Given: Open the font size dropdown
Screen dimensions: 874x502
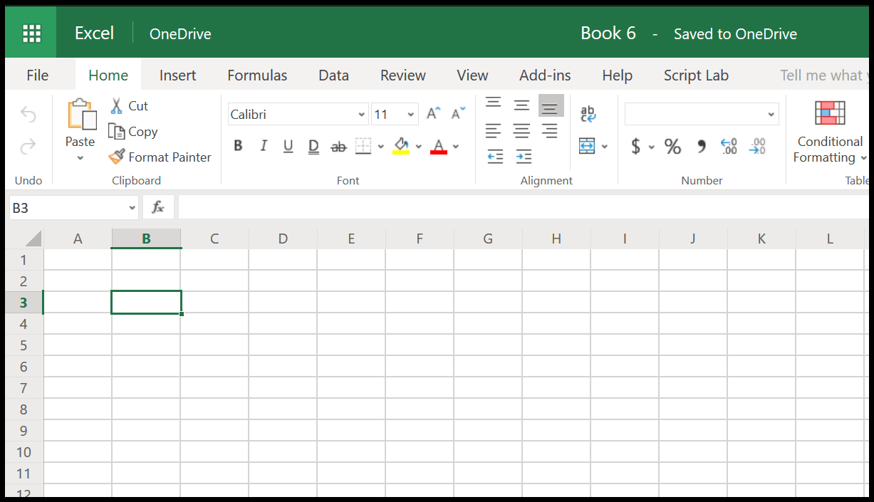Looking at the screenshot, I should (410, 114).
